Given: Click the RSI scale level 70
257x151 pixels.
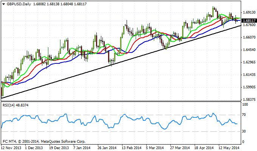Looking at the screenshot, I should coord(244,115).
